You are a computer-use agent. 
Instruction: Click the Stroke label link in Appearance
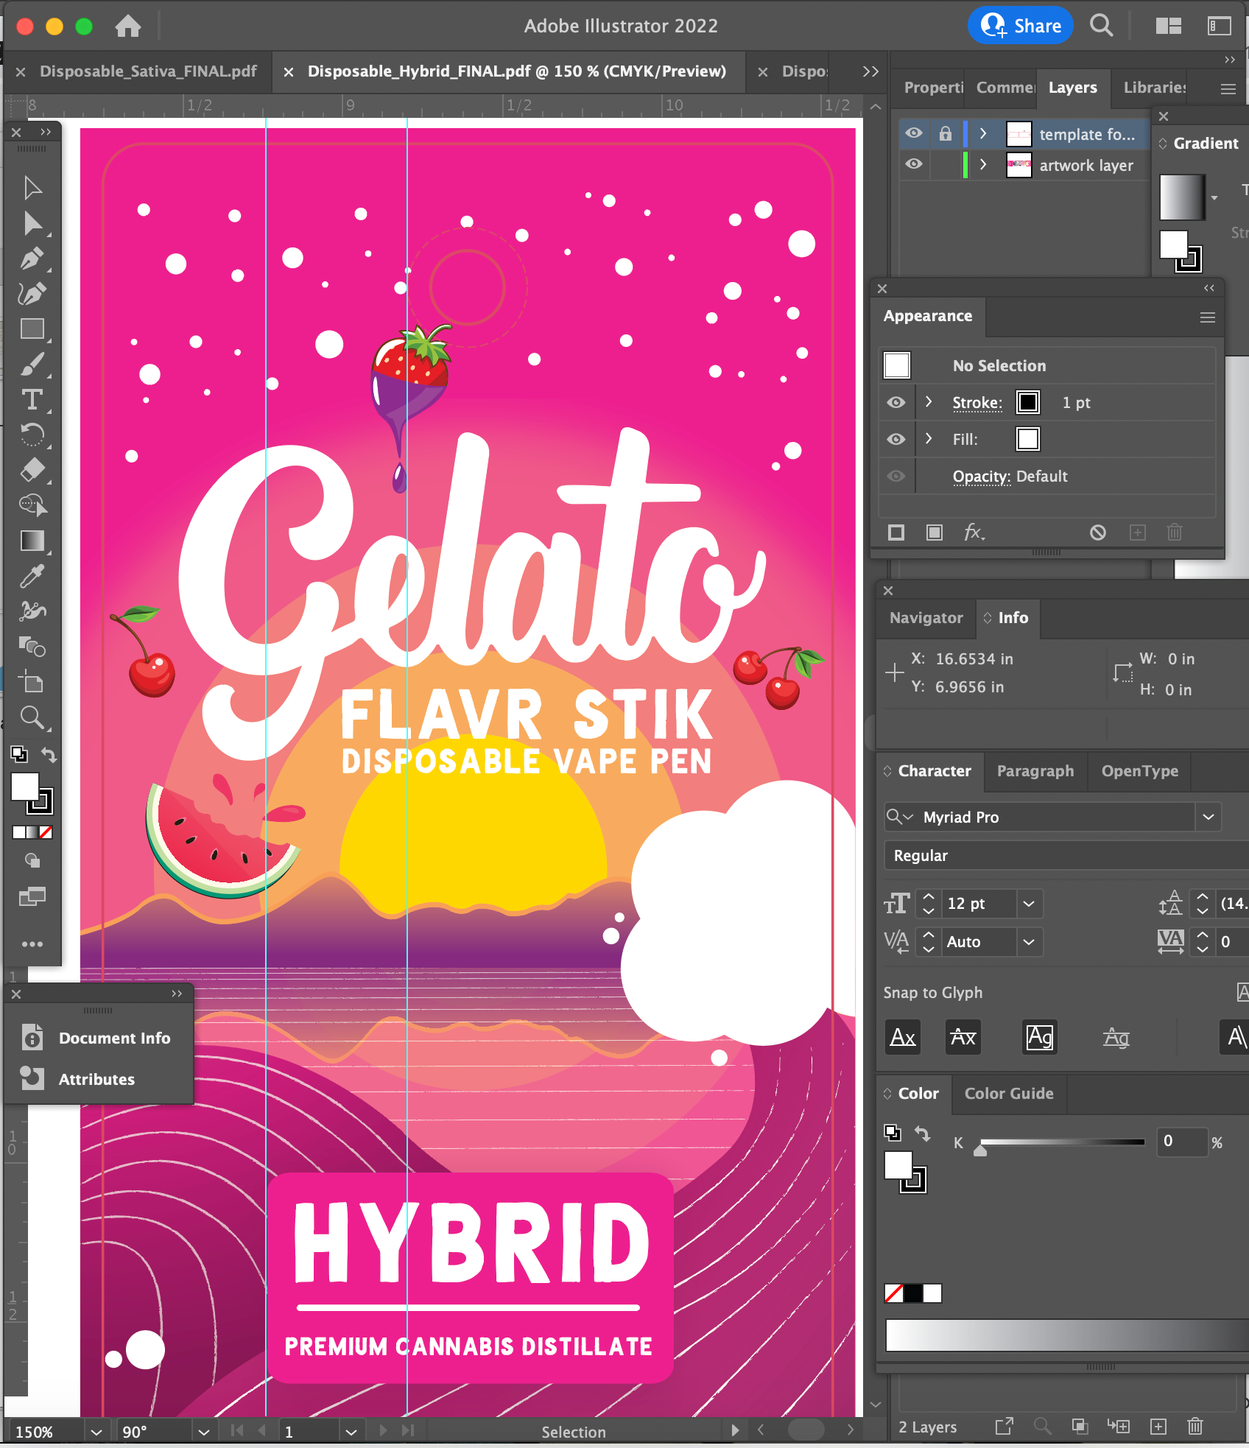pyautogui.click(x=977, y=402)
